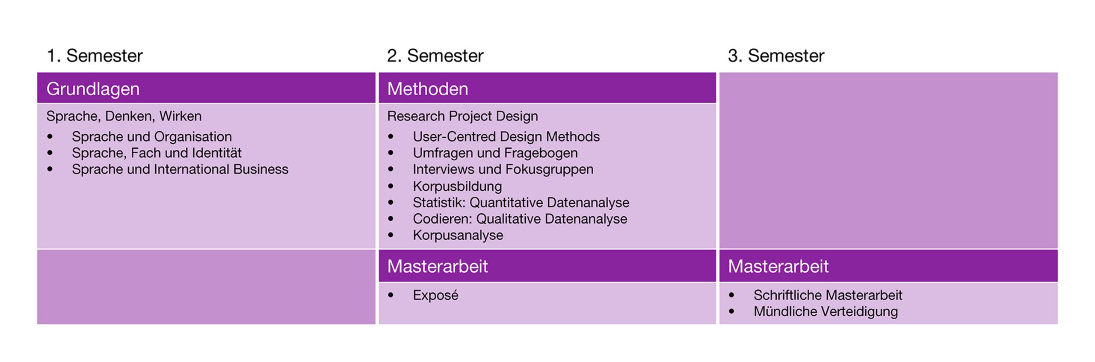Select 'Sprache und Organisation' list item

click(x=152, y=137)
